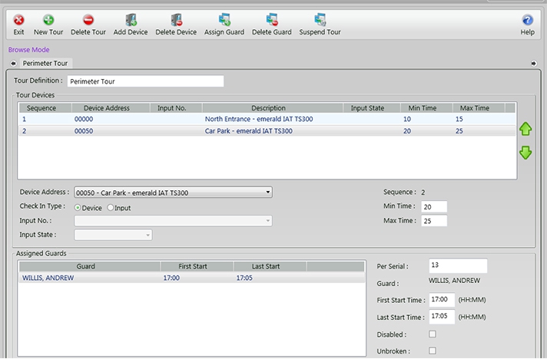Click the Description column header
Viewport: 547px width, 359px height.
[x=273, y=108]
